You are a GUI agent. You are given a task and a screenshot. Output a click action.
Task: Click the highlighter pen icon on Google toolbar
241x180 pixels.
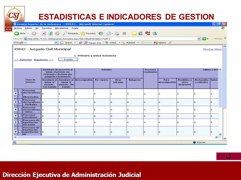pos(170,43)
